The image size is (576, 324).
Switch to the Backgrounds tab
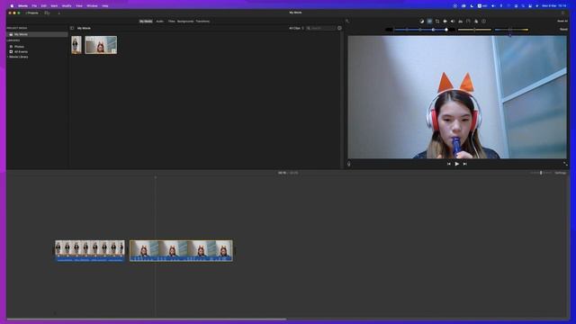[185, 22]
